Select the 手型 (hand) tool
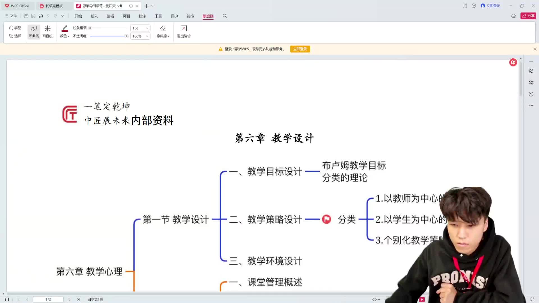The height and width of the screenshot is (303, 539). pos(15,28)
